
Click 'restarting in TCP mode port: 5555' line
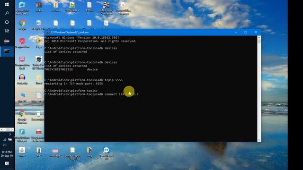pyautogui.click(x=74, y=84)
